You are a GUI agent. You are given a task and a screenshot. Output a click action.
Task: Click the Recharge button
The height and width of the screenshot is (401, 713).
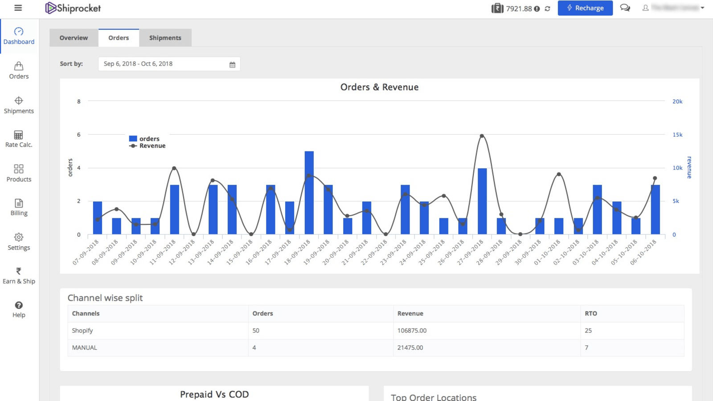pos(585,8)
